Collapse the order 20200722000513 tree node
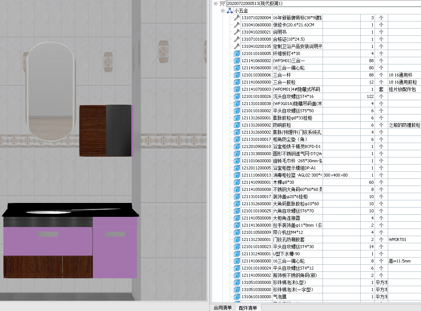421x311 pixels. coord(215,3)
